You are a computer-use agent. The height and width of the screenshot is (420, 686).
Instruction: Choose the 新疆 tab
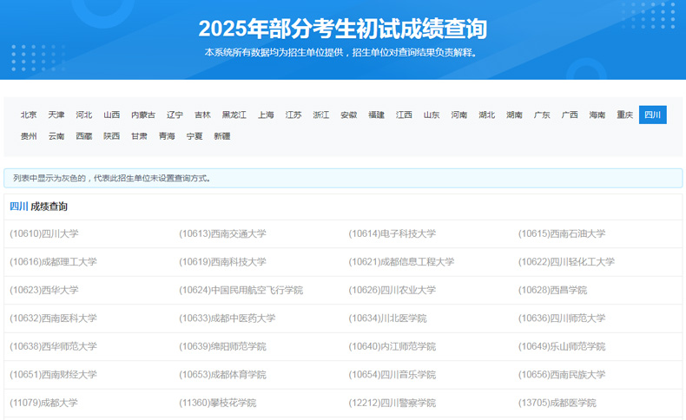[x=221, y=136]
